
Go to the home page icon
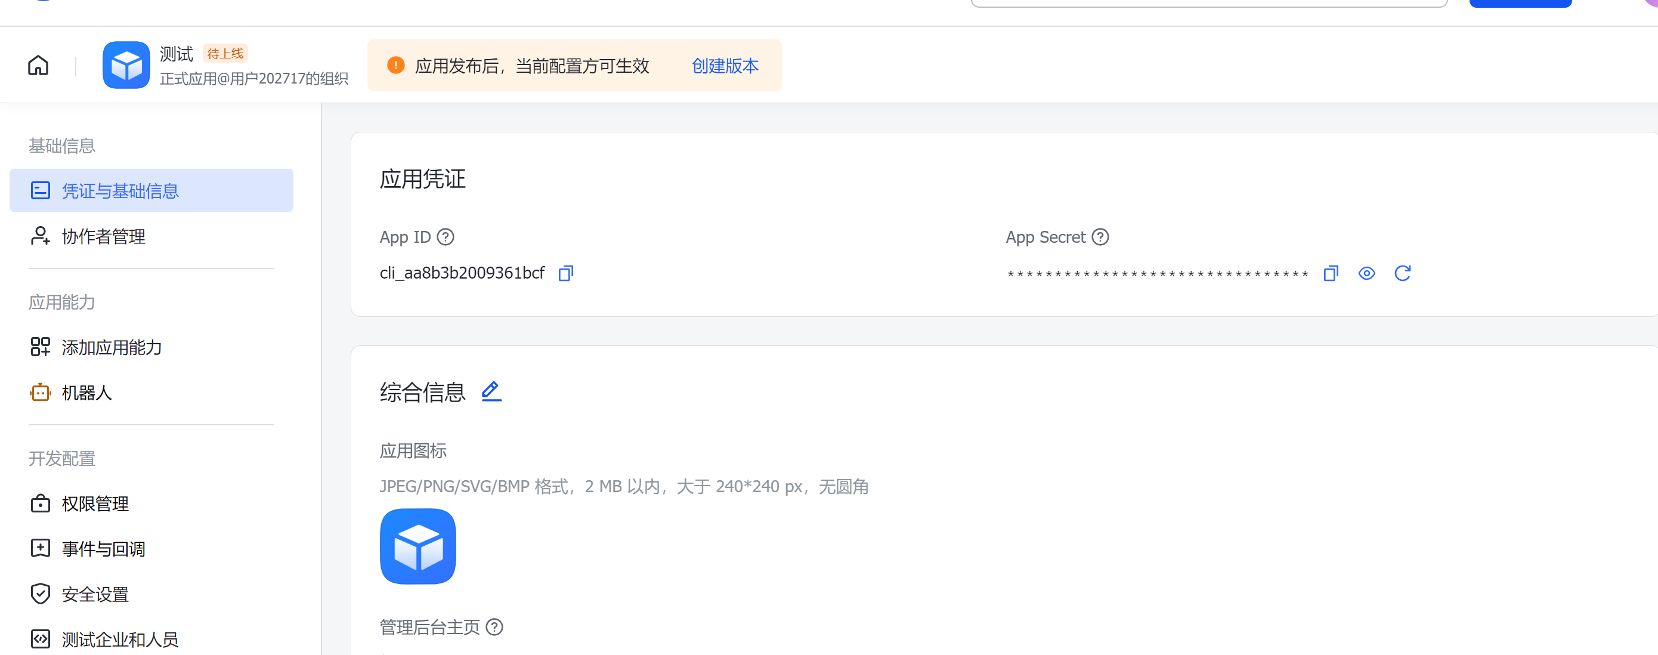(38, 65)
